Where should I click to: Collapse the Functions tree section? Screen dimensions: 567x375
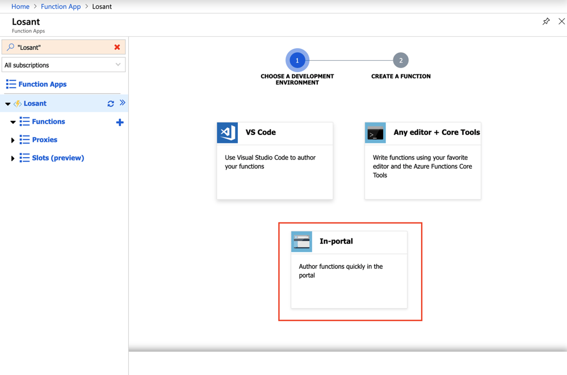[x=12, y=121]
